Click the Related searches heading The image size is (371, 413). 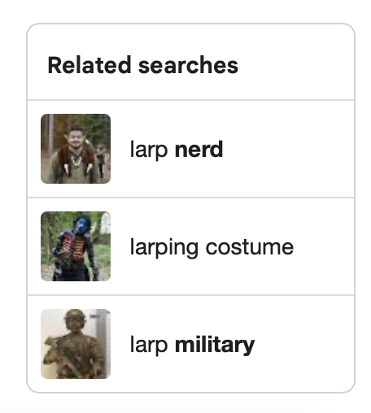(x=143, y=65)
